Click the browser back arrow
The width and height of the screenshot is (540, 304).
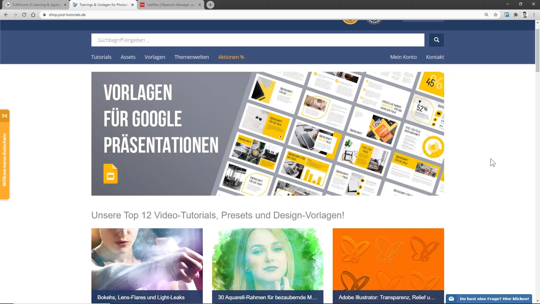tap(6, 15)
